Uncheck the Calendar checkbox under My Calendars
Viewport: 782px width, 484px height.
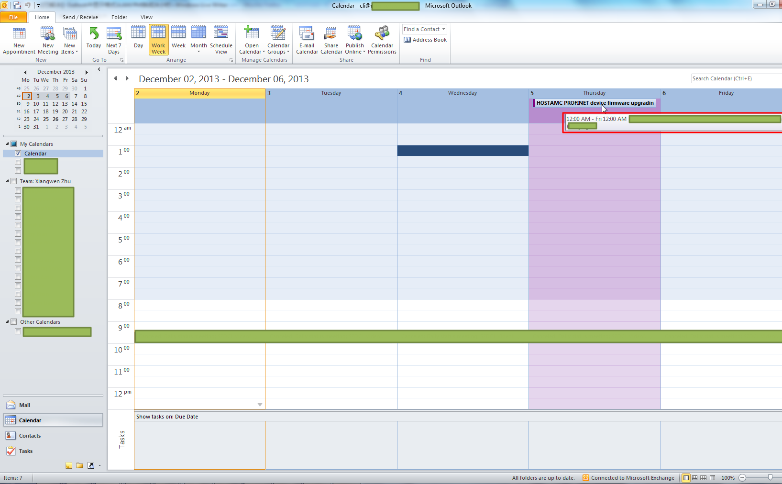(18, 154)
